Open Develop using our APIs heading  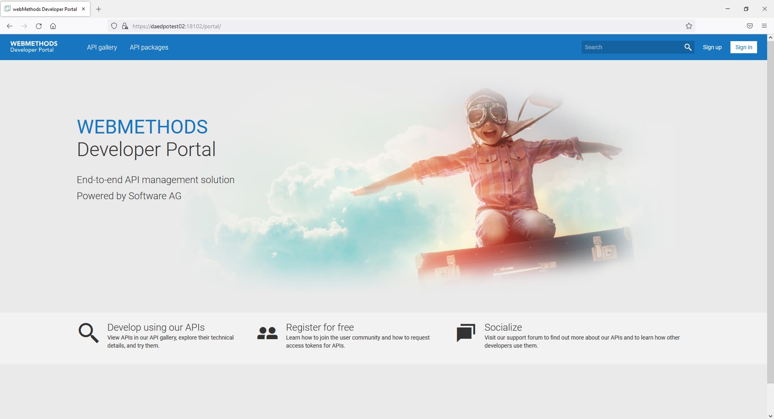pyautogui.click(x=156, y=327)
